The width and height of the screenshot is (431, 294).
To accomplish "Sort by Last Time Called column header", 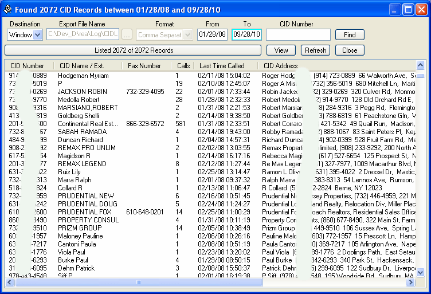I will point(226,66).
